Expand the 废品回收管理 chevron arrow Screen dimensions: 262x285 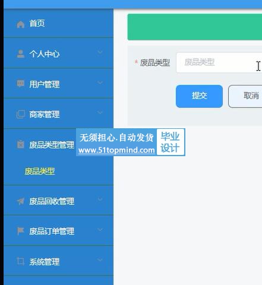coord(100,199)
